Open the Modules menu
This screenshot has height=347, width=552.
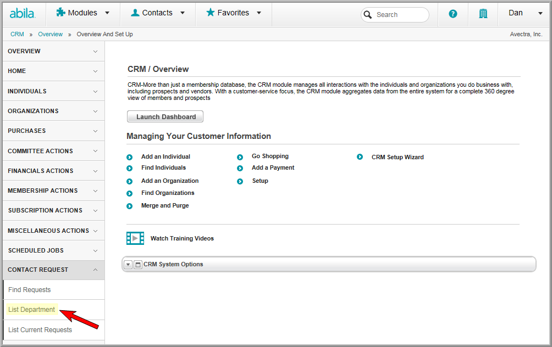[x=82, y=13]
